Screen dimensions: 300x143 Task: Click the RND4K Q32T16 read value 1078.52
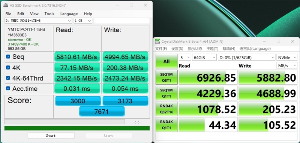pyautogui.click(x=208, y=109)
